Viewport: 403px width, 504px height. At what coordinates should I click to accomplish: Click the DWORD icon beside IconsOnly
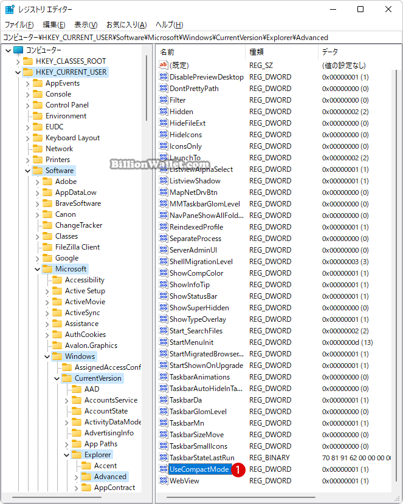(x=164, y=146)
